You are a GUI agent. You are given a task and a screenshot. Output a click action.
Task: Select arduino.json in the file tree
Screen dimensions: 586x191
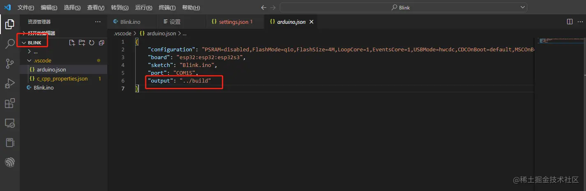(x=51, y=69)
